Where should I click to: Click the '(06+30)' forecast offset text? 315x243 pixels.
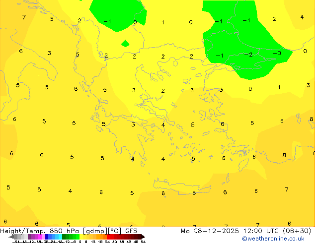tap(297, 231)
